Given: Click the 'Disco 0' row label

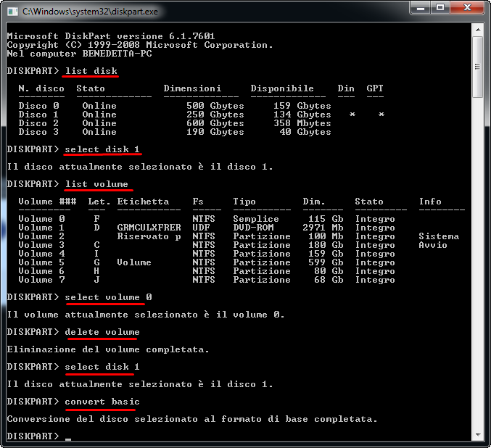Looking at the screenshot, I should coord(38,106).
